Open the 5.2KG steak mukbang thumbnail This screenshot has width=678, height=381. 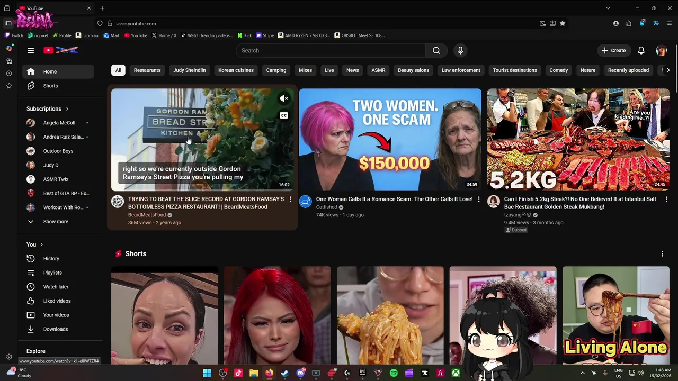[x=578, y=140]
